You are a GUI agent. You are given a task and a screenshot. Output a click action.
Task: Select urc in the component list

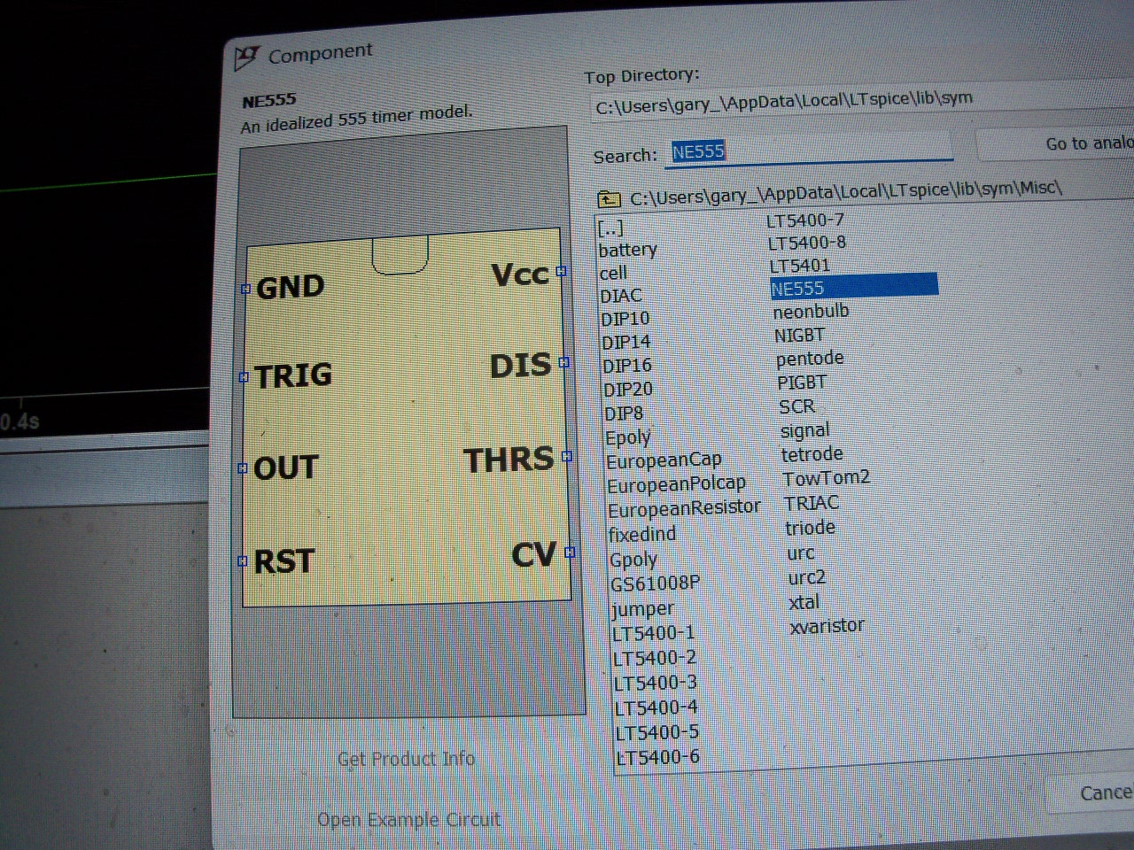pyautogui.click(x=800, y=553)
